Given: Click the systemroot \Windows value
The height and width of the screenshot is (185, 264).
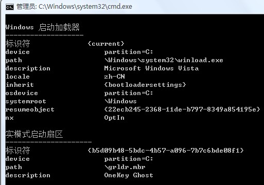Looking at the screenshot, I should 120,101.
